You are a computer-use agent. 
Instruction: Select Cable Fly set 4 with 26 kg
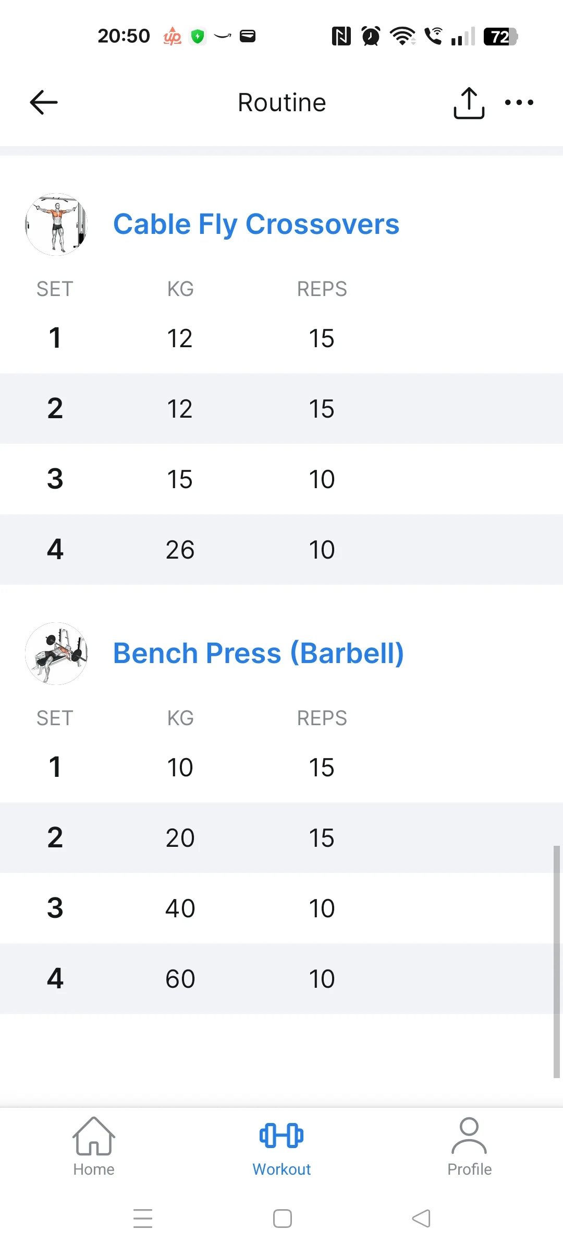tap(180, 550)
